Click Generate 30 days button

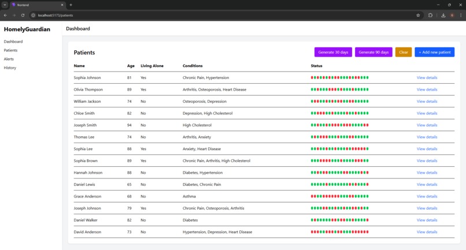pos(333,53)
